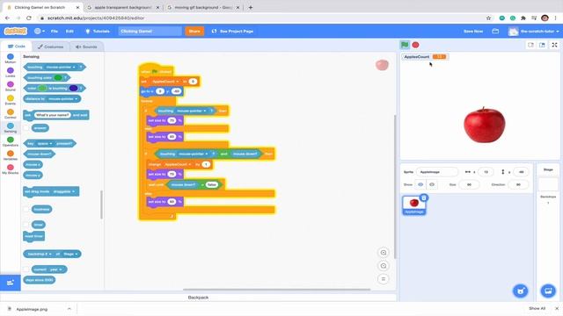Click the Choose a Backdrop button
Viewport: 563px width, 316px height.
548,291
